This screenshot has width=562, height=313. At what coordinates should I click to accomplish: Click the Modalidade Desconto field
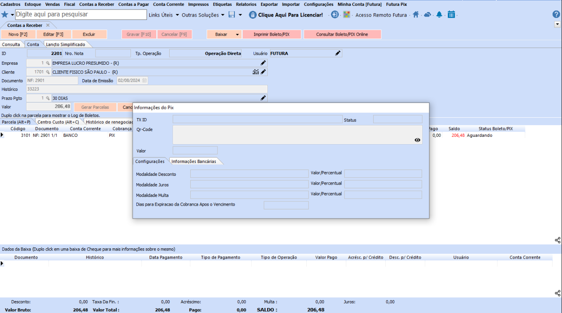click(x=249, y=174)
